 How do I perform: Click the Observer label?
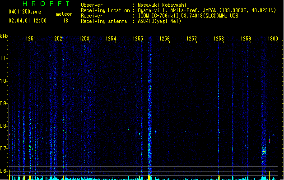(92, 5)
